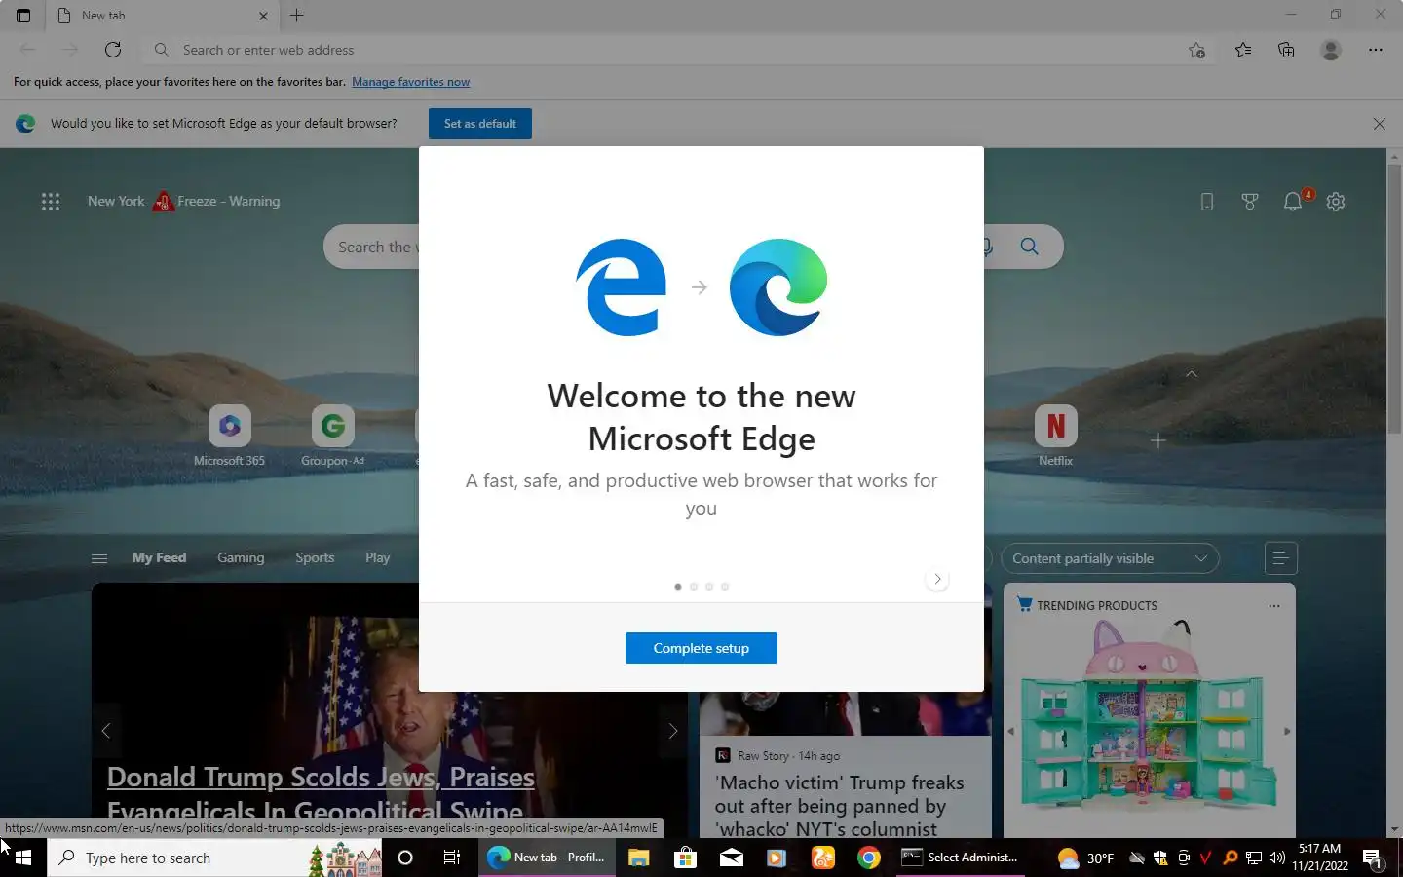Open the Favorites list icon
This screenshot has width=1403, height=877.
(1243, 50)
